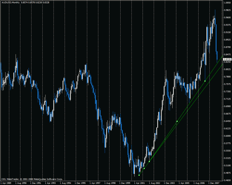Screen dimensions: 232x185
Task: Click the 0.6675 price label
Action: tap(228, 114)
